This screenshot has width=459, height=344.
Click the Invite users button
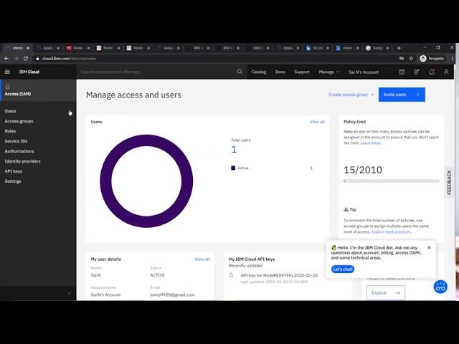[402, 95]
